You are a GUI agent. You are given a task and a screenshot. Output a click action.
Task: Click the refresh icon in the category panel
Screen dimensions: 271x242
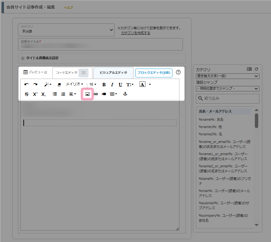pos(256,69)
